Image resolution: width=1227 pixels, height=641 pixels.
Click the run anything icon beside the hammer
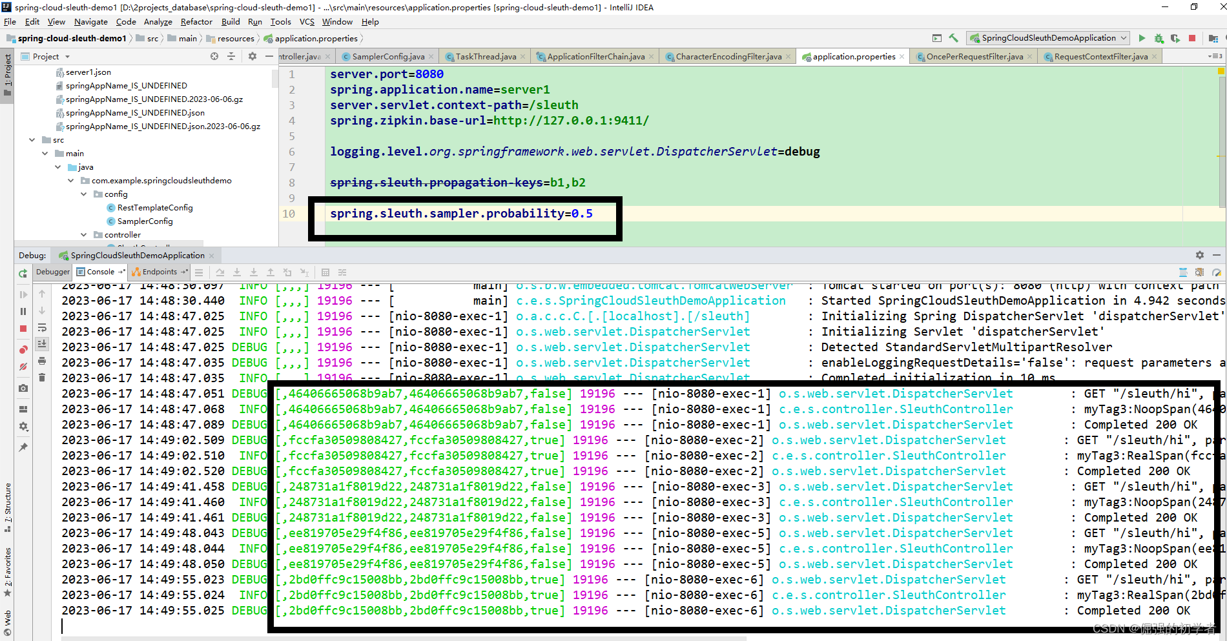tap(937, 38)
